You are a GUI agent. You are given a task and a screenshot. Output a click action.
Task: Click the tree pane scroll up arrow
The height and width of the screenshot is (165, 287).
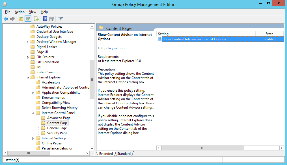point(92,27)
